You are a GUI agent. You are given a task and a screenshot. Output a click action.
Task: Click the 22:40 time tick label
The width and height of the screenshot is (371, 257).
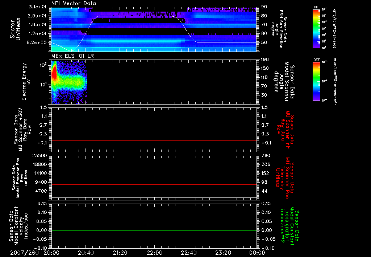point(189,253)
